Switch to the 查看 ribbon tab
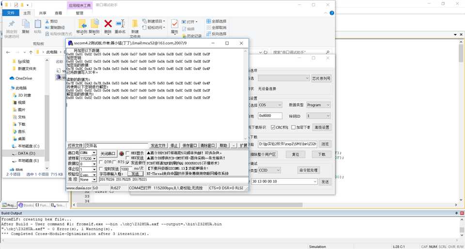Viewport: 465px width, 249px height. tap(59, 13)
